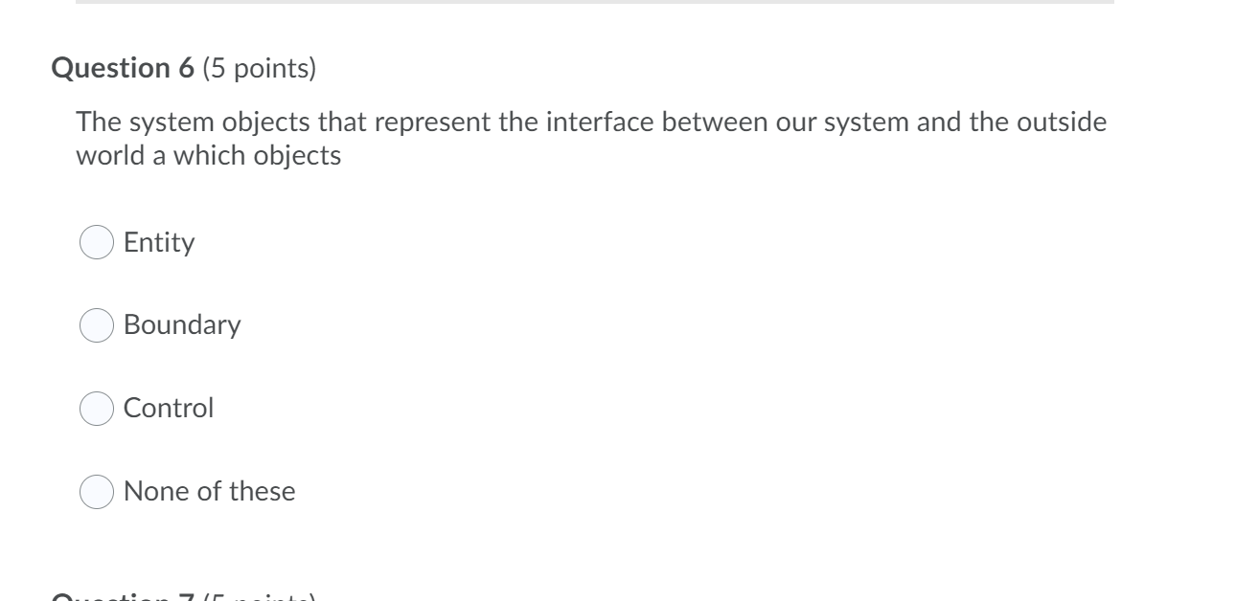Click the None of these label
The width and height of the screenshot is (1236, 601).
click(209, 492)
